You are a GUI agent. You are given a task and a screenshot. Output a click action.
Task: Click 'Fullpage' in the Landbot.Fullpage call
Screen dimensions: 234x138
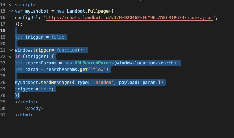pyautogui.click(x=98, y=11)
